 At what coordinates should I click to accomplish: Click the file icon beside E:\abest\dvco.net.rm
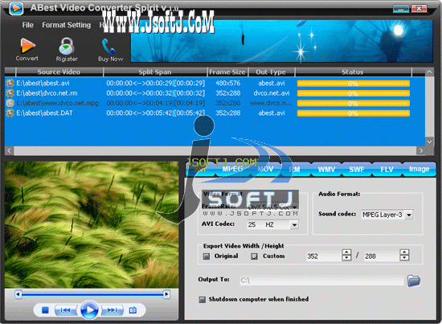click(x=10, y=92)
